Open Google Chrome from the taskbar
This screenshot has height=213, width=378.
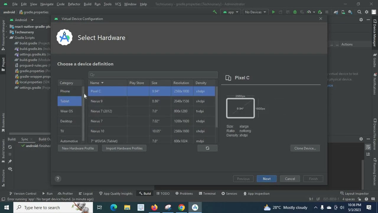click(x=181, y=207)
